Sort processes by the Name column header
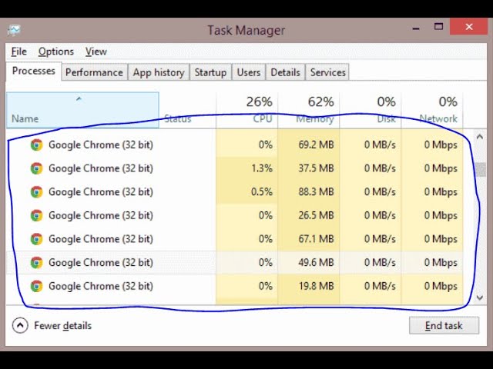 [x=82, y=110]
